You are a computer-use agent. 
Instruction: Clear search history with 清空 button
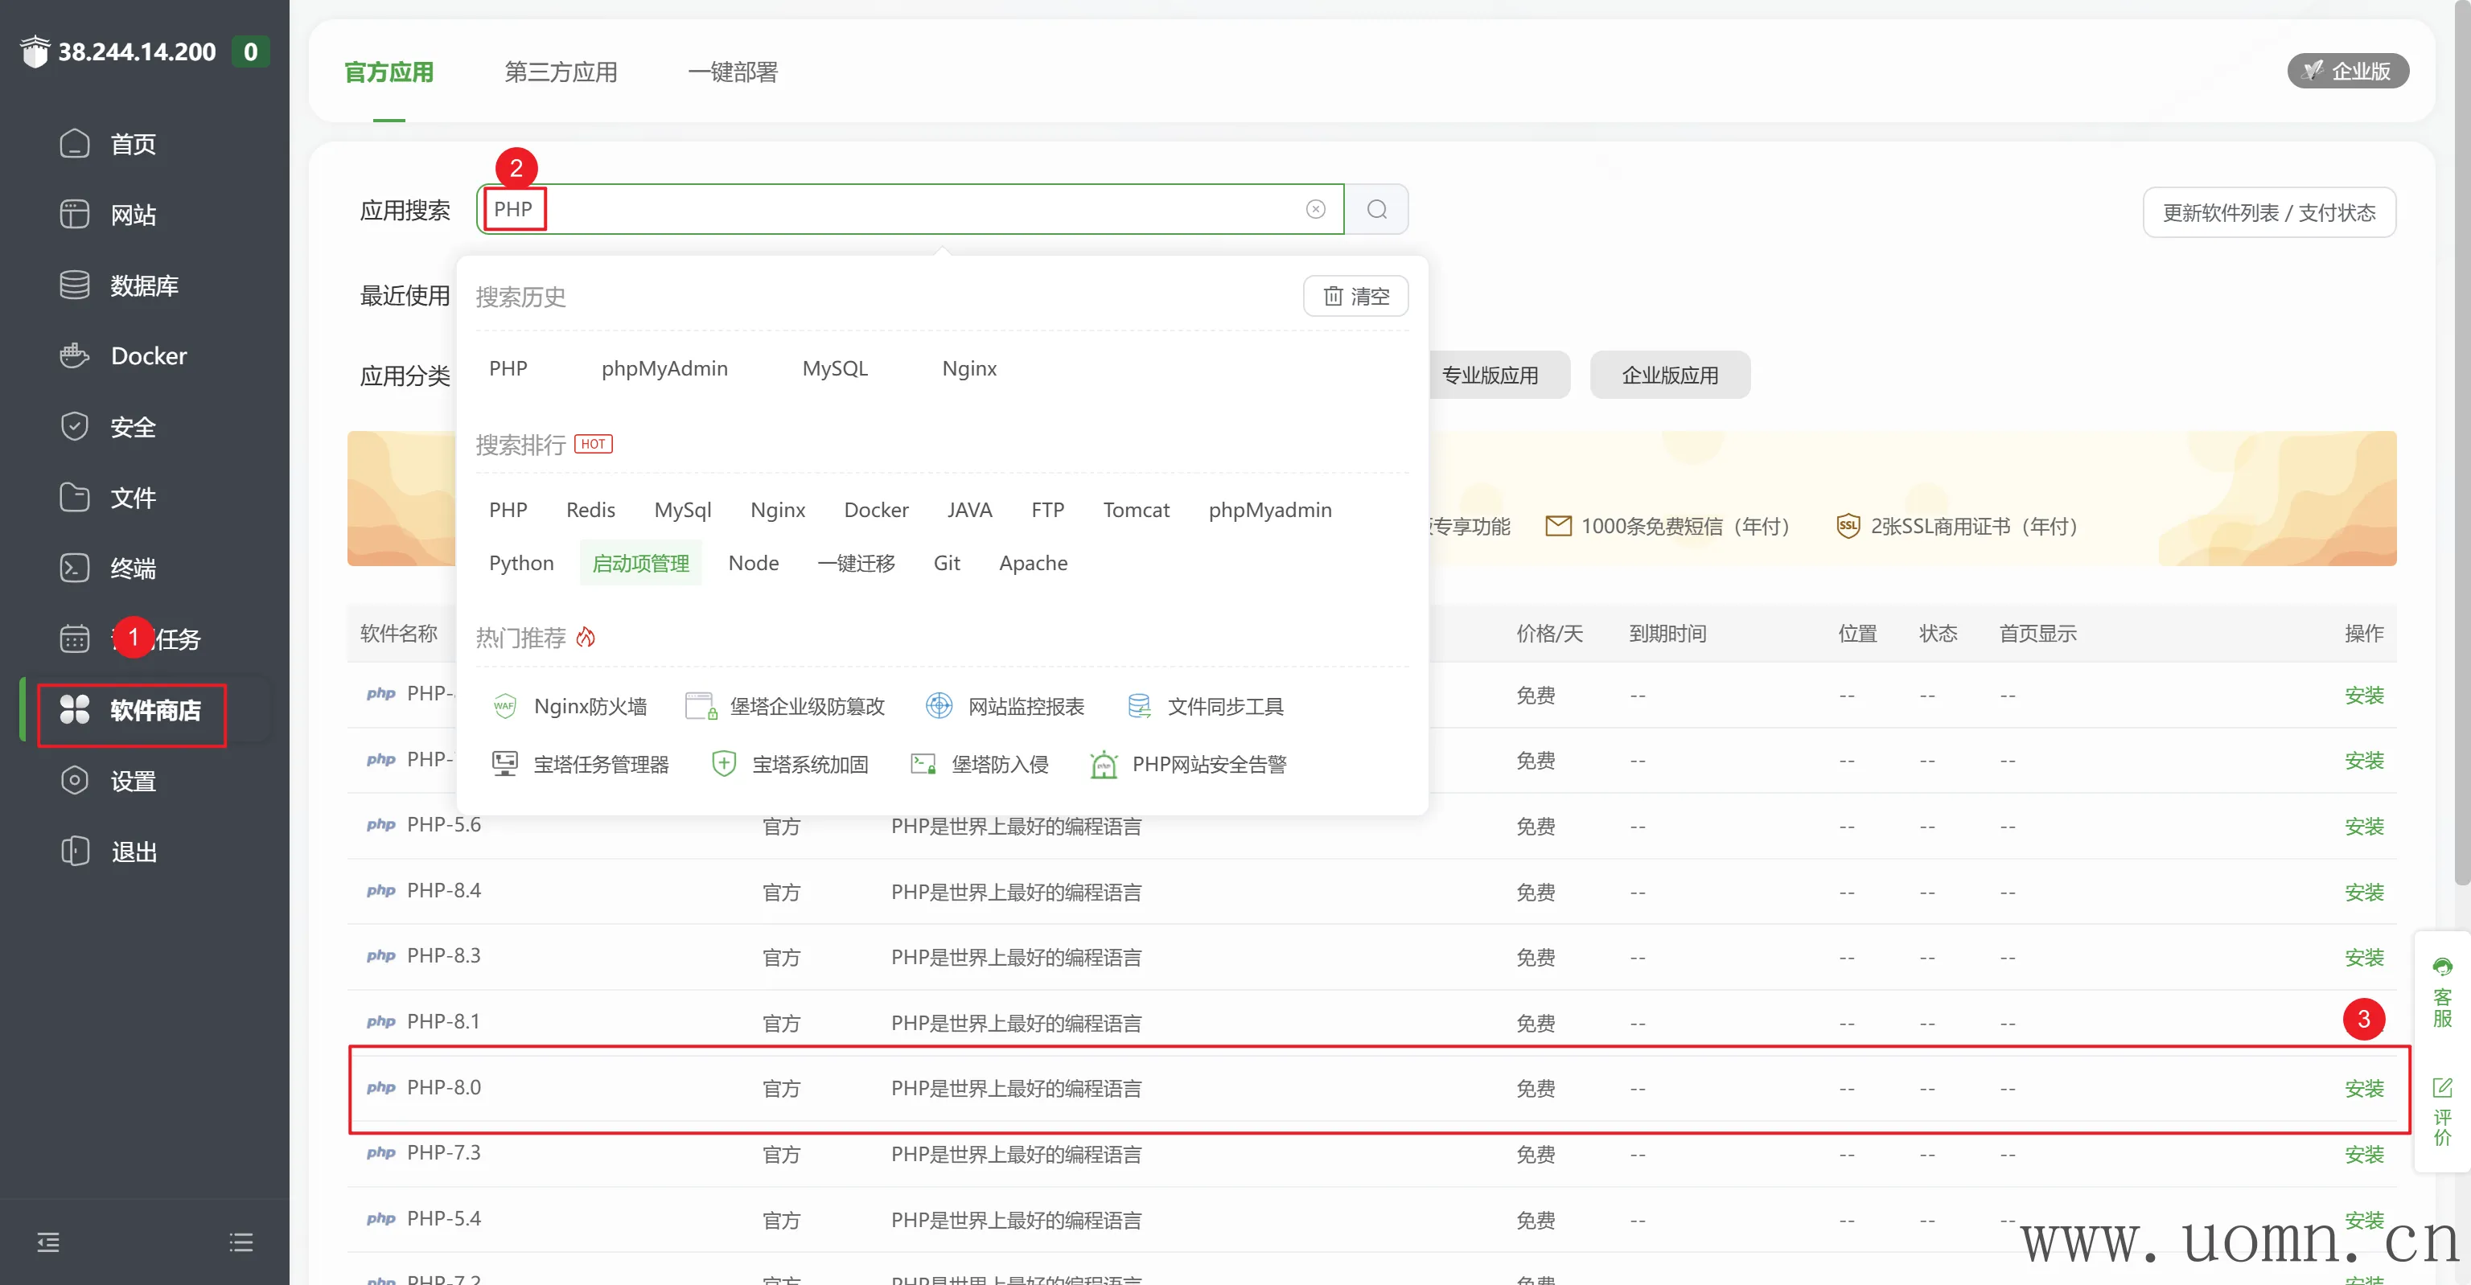click(x=1355, y=296)
